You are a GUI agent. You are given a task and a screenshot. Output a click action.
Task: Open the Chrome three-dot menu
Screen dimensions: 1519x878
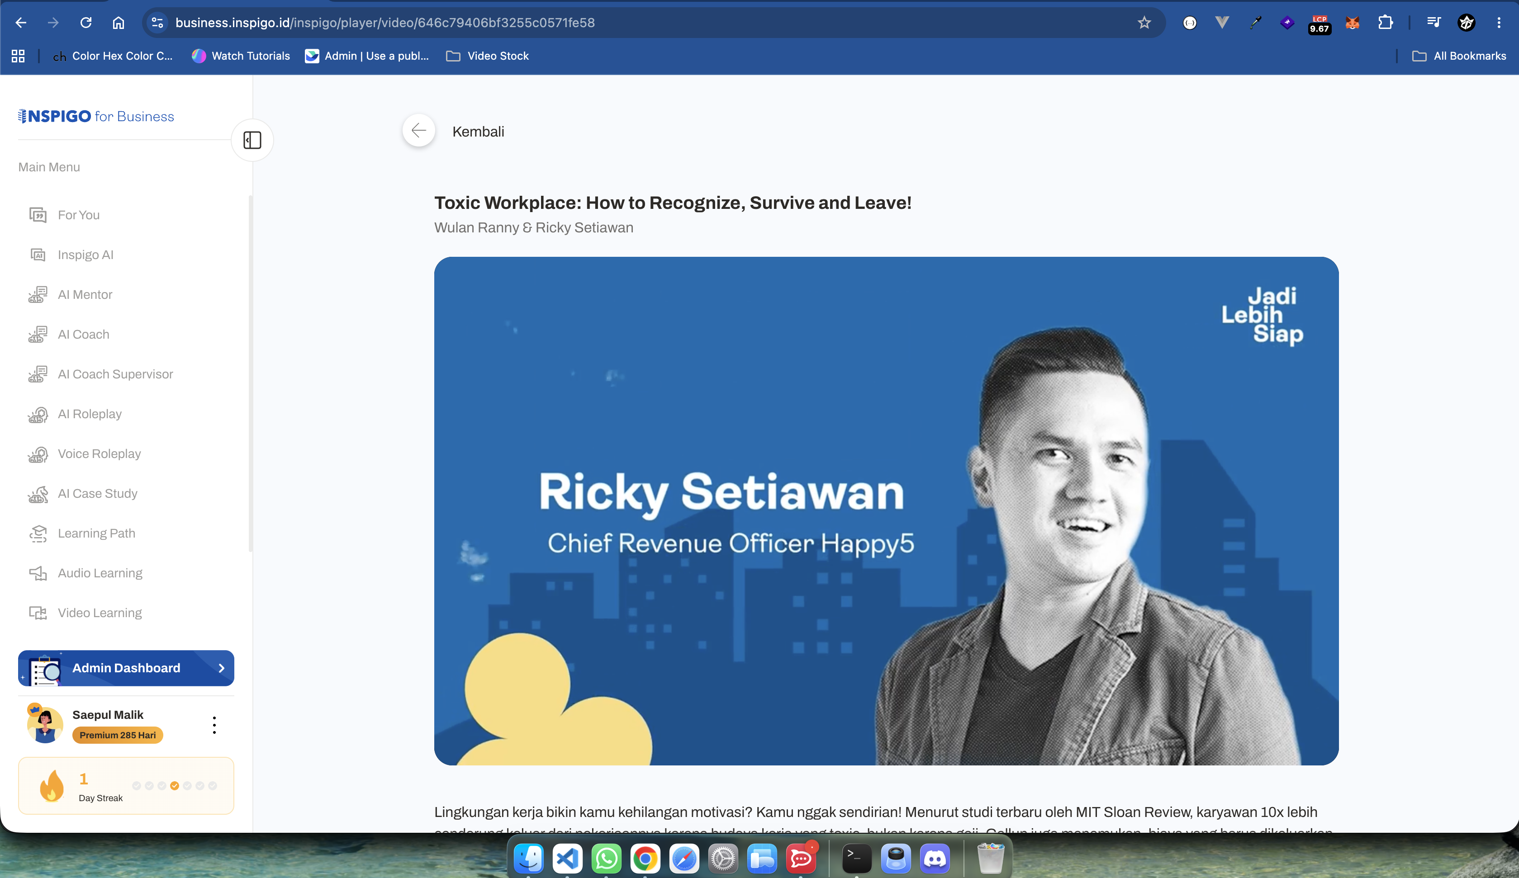1499,23
